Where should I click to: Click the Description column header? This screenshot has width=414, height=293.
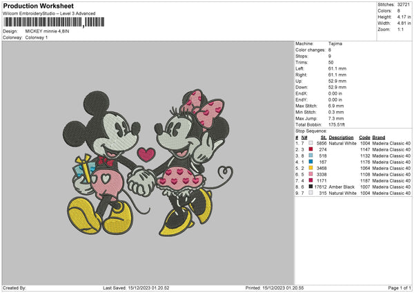[x=341, y=137]
